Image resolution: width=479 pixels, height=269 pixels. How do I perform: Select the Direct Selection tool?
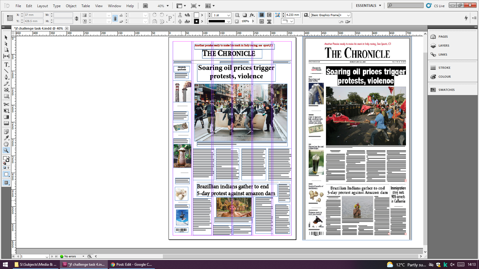6,44
